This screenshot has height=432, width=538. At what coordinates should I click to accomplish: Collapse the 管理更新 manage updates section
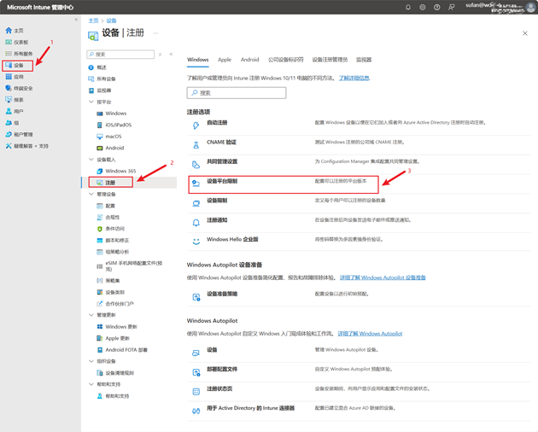[x=91, y=315]
